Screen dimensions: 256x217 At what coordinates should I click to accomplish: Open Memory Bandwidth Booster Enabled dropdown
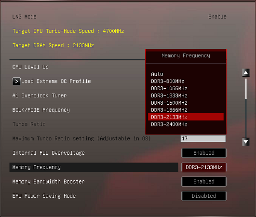tap(204, 182)
